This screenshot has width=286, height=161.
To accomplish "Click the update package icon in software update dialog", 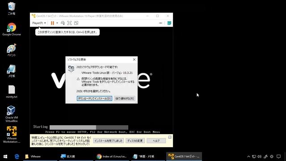I will 71,68.
